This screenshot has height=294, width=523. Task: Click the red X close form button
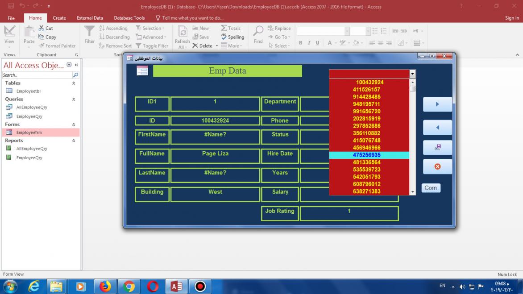(437, 166)
